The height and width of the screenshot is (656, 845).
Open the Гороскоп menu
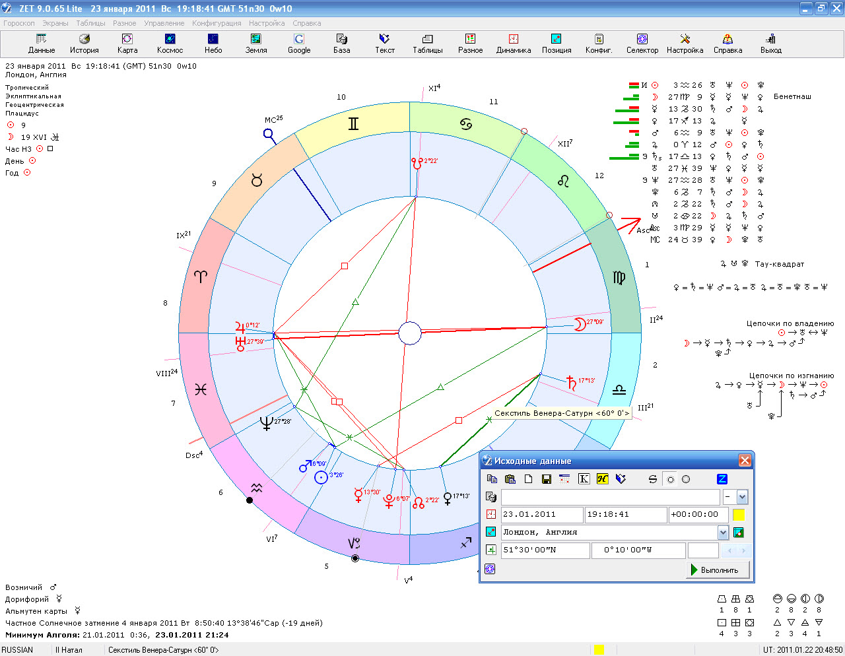(x=19, y=23)
